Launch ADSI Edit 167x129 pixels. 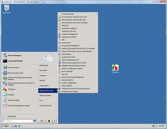[x=78, y=25]
